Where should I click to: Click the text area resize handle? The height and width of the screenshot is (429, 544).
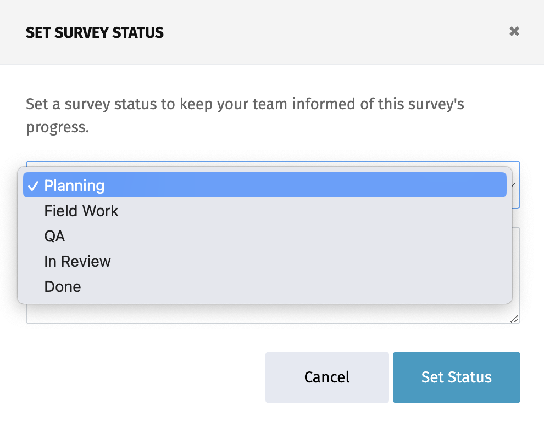[514, 319]
